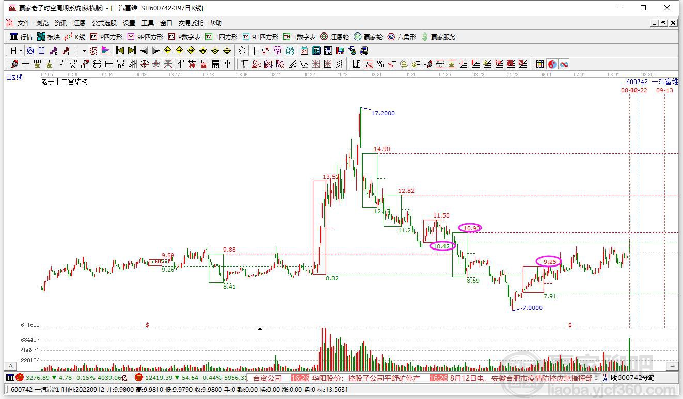Click the circled 10.93 price label
The image size is (683, 399).
[x=470, y=228]
